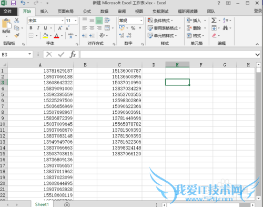263x207 pixels.
Task: Switch to the 页面布局 tab
Action: pos(65,12)
